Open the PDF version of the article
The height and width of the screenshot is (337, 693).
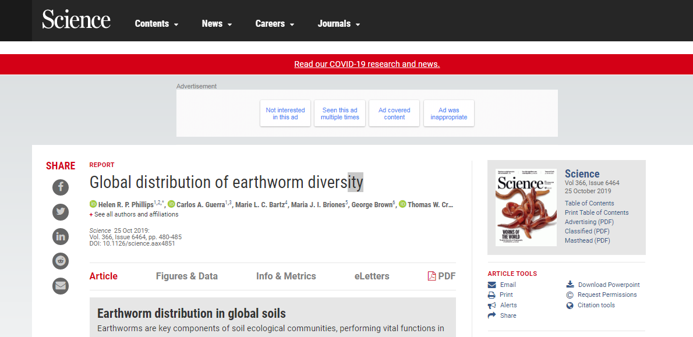(x=441, y=276)
